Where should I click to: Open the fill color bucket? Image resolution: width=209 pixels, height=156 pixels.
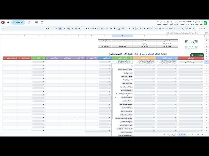tap(115, 28)
